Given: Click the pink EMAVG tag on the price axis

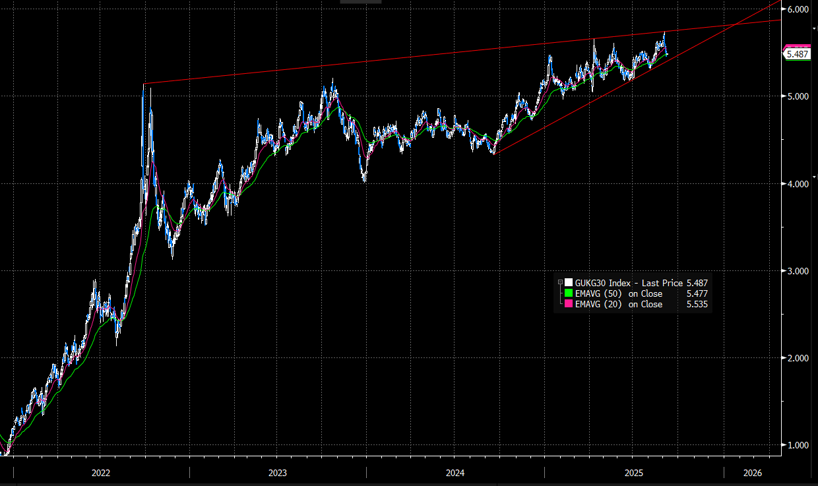Looking at the screenshot, I should click(797, 47).
